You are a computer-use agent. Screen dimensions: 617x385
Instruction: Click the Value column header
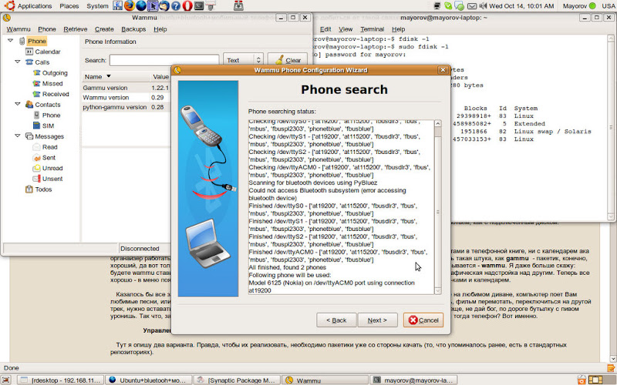pos(160,76)
